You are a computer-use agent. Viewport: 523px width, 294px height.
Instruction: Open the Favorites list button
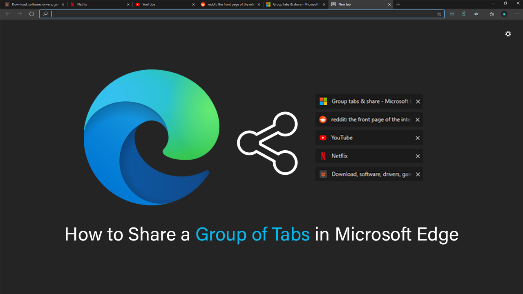pyautogui.click(x=492, y=14)
